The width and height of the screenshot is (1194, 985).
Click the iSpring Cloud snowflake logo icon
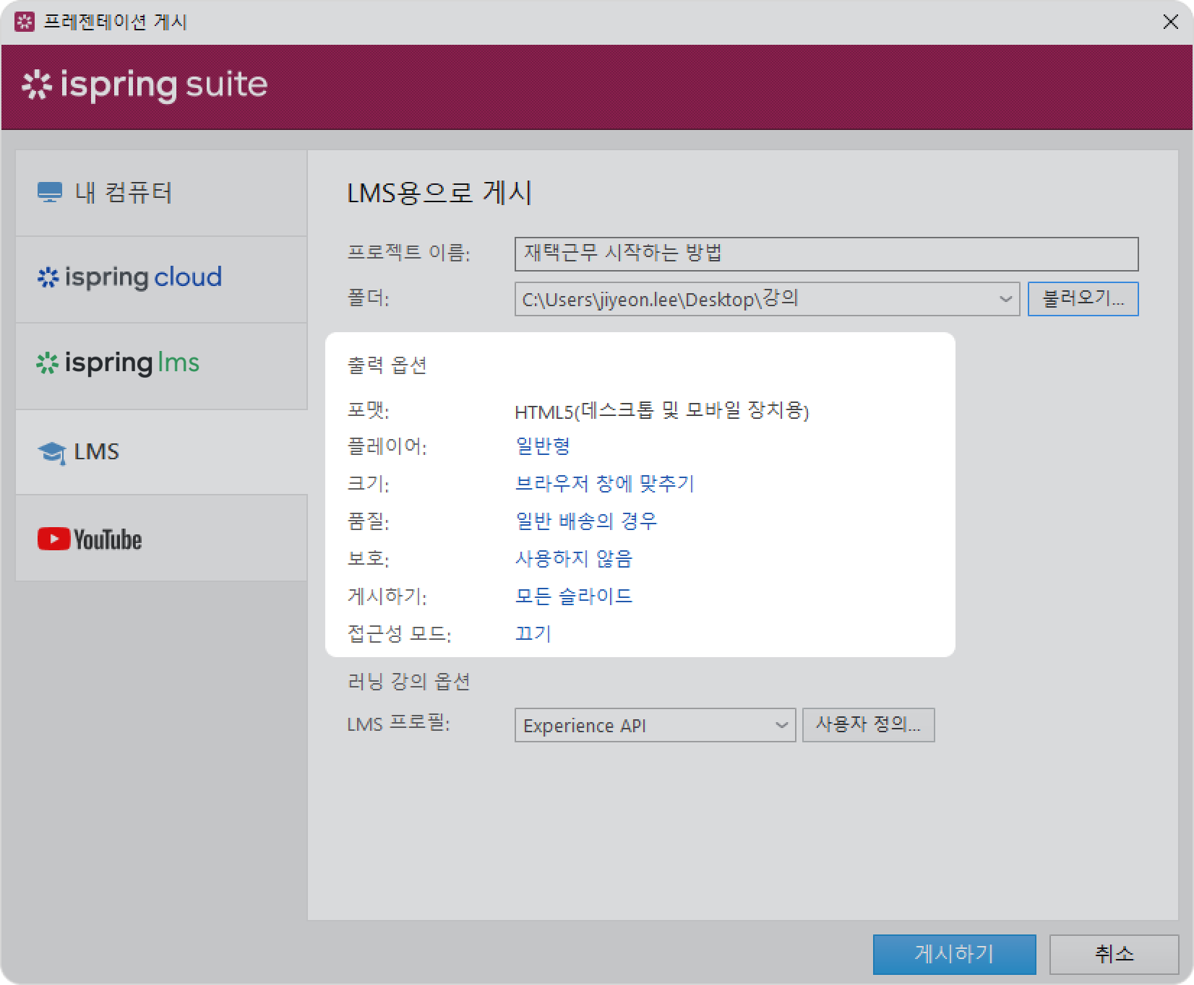tap(48, 278)
